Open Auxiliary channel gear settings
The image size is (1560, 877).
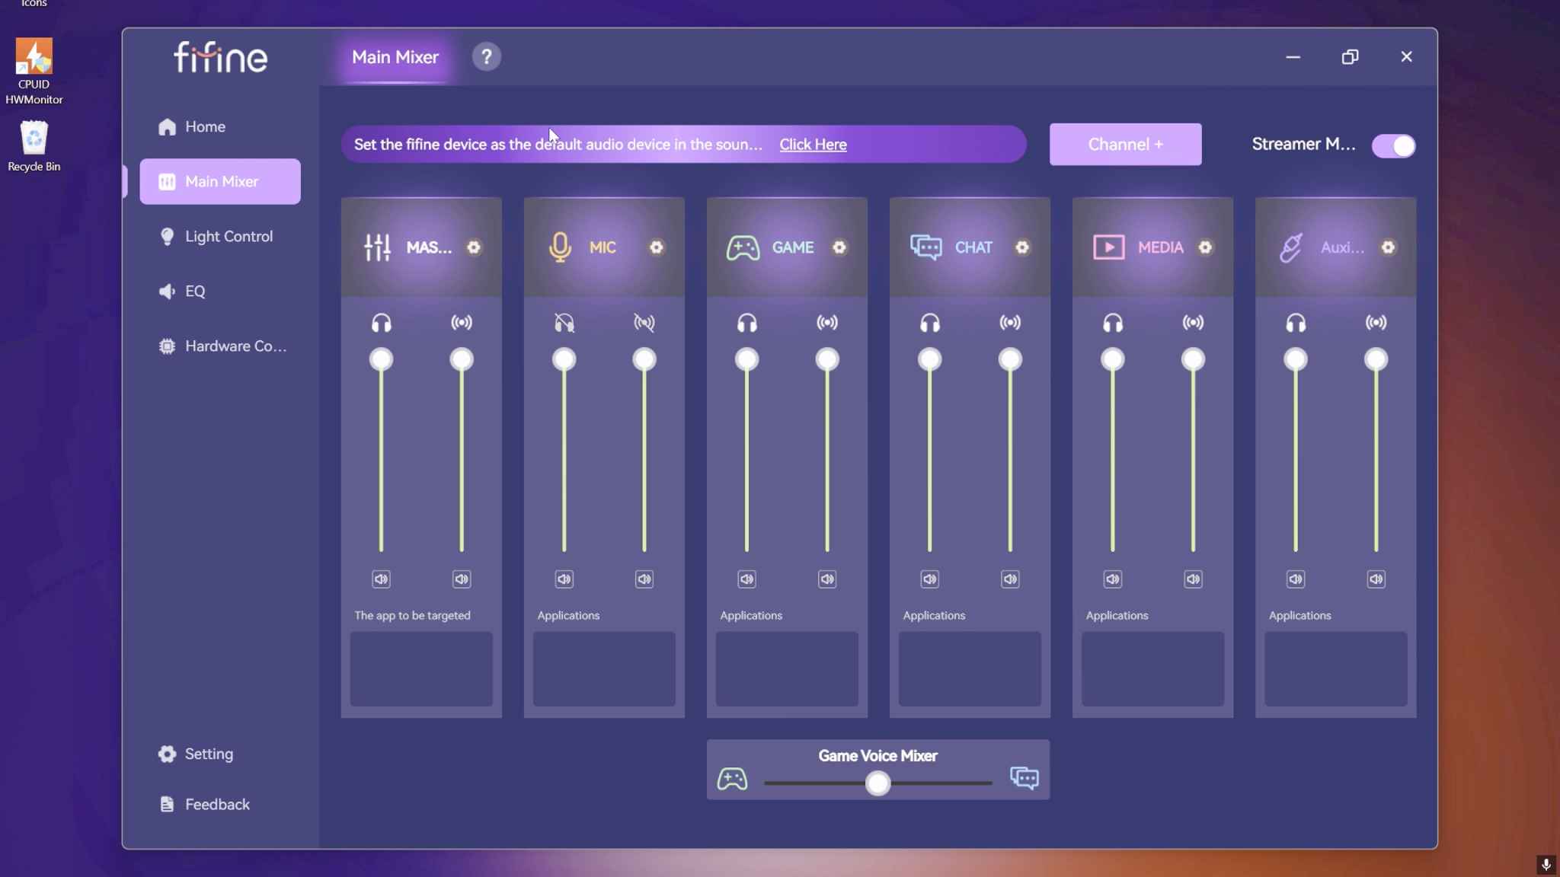tap(1388, 247)
